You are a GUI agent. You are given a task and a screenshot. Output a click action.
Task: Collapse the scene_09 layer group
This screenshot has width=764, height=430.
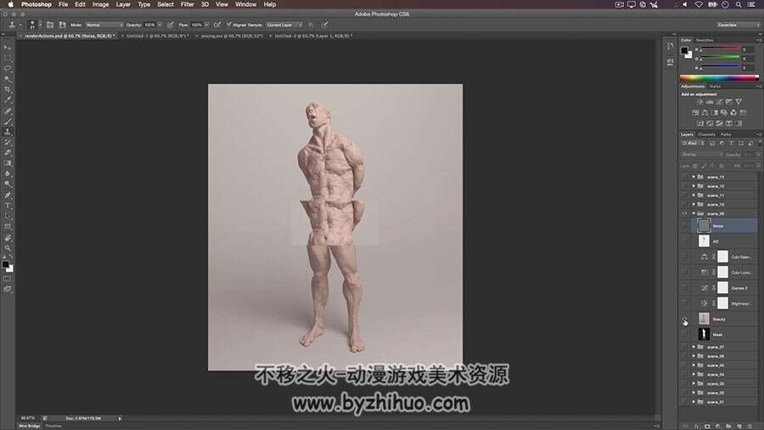tap(694, 213)
